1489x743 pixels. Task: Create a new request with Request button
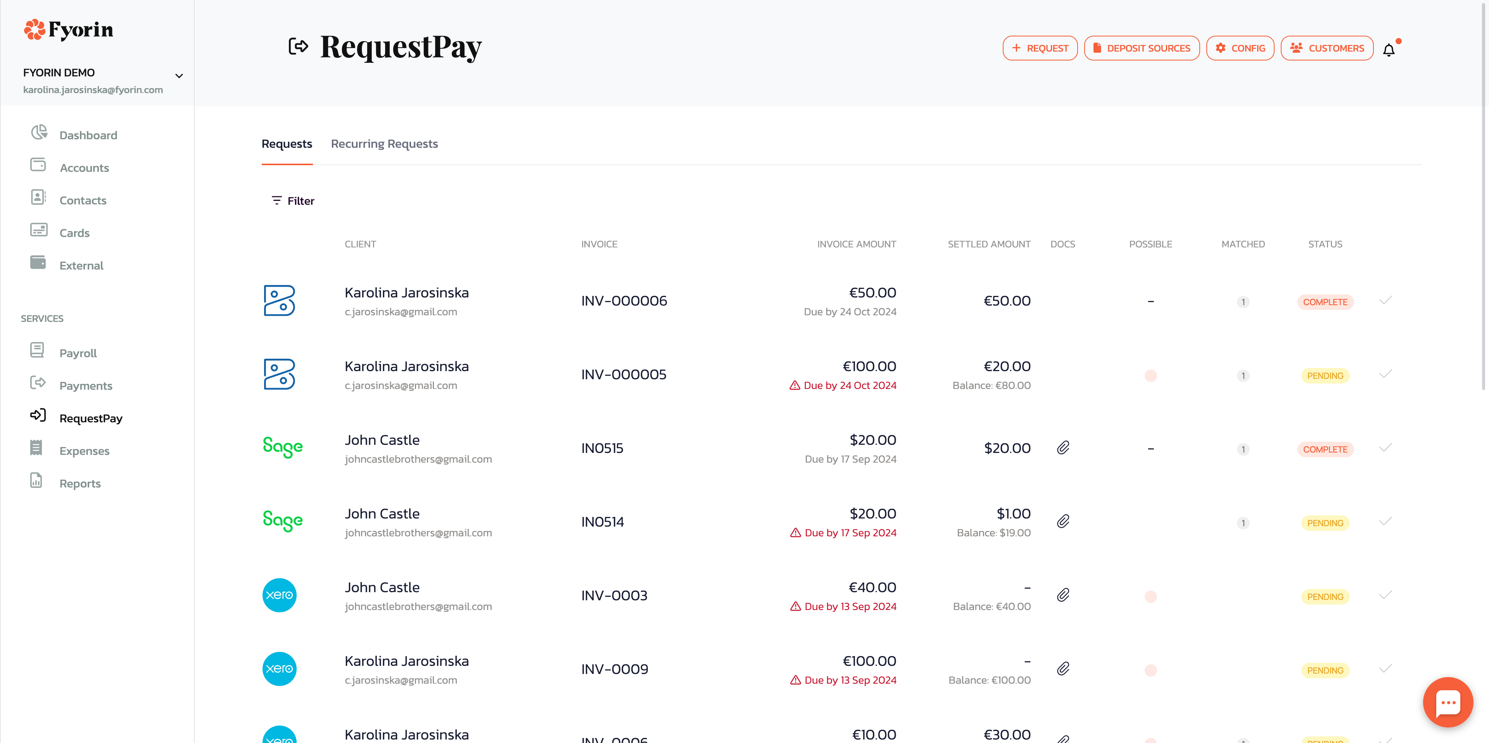click(x=1040, y=48)
